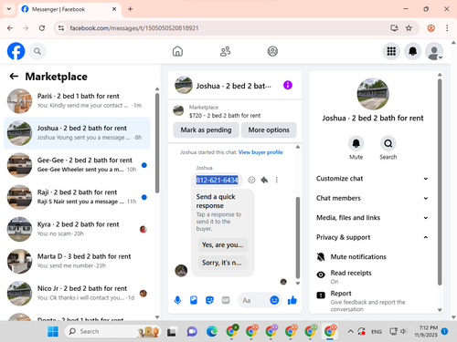Open the emoji picker in message field
This screenshot has width=457, height=342.
pos(274,300)
